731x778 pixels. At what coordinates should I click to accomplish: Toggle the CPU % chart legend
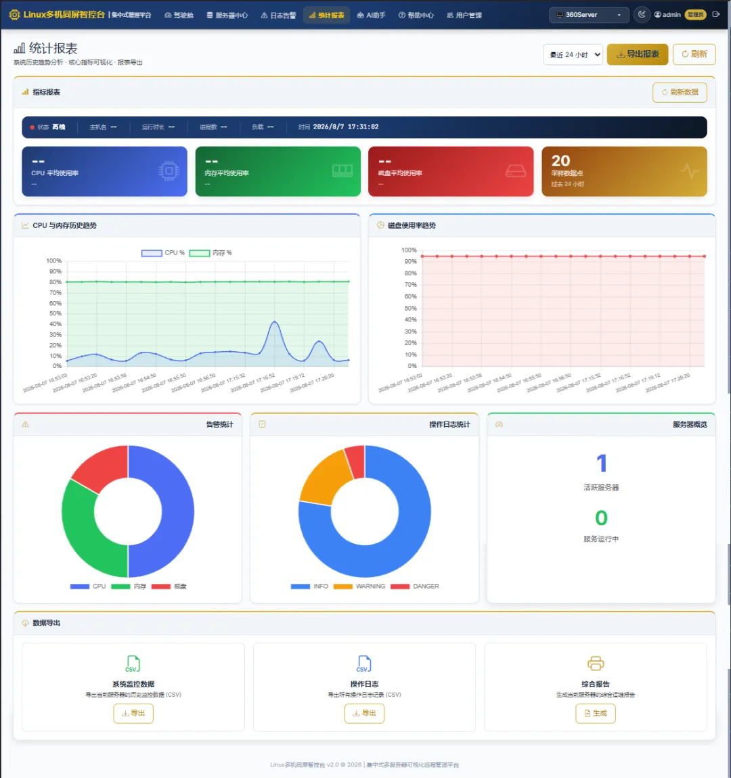click(162, 253)
